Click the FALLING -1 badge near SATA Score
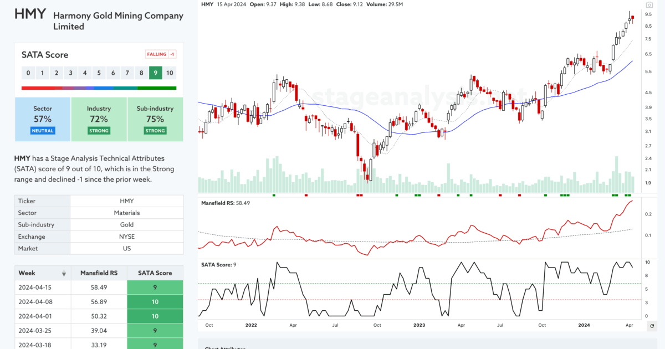 coord(160,54)
